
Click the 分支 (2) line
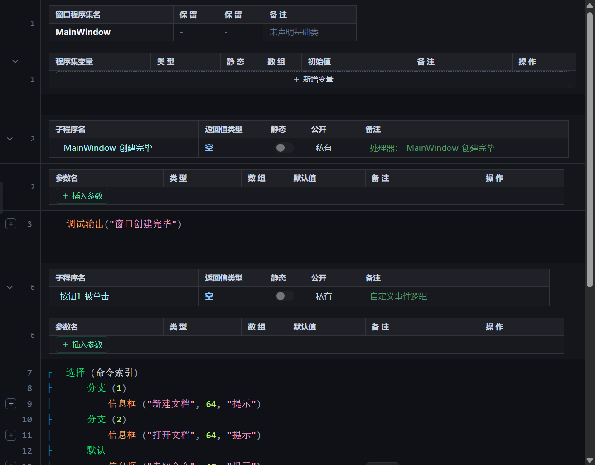[x=106, y=419]
